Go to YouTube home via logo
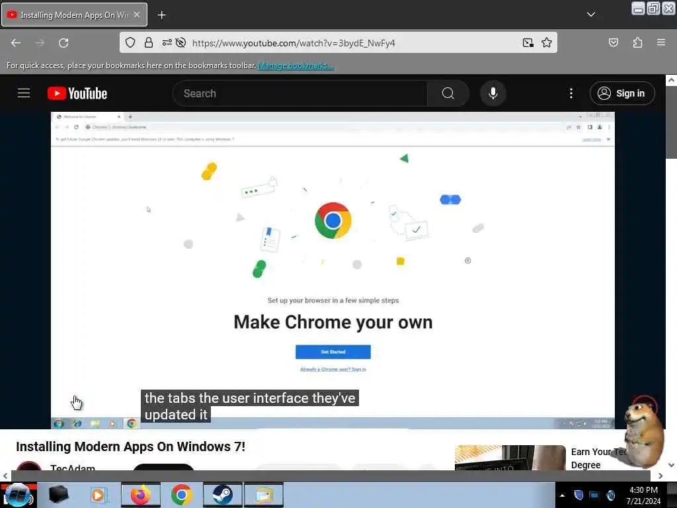 coord(77,93)
